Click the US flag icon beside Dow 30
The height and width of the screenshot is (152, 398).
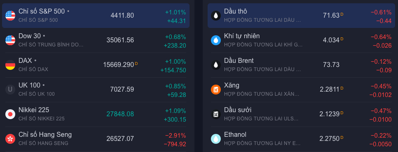[10, 40]
